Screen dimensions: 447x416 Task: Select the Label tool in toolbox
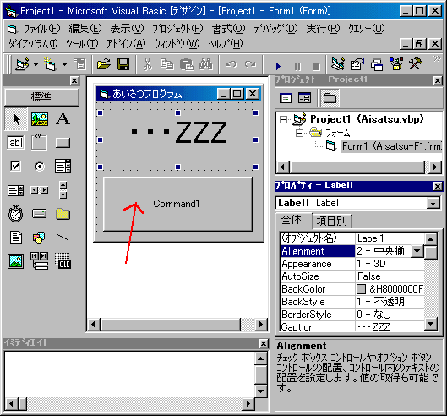63,119
